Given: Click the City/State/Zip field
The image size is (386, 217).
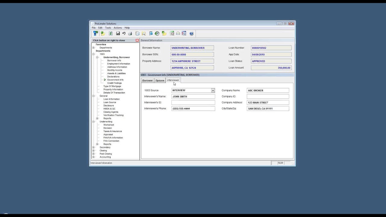Looking at the screenshot, I should click(x=268, y=108).
